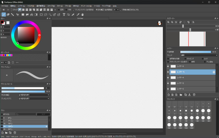Viewport: 219px width, 138px height.
Task: Rotate the canvas left in the Navigator
Action: [x=181, y=22]
